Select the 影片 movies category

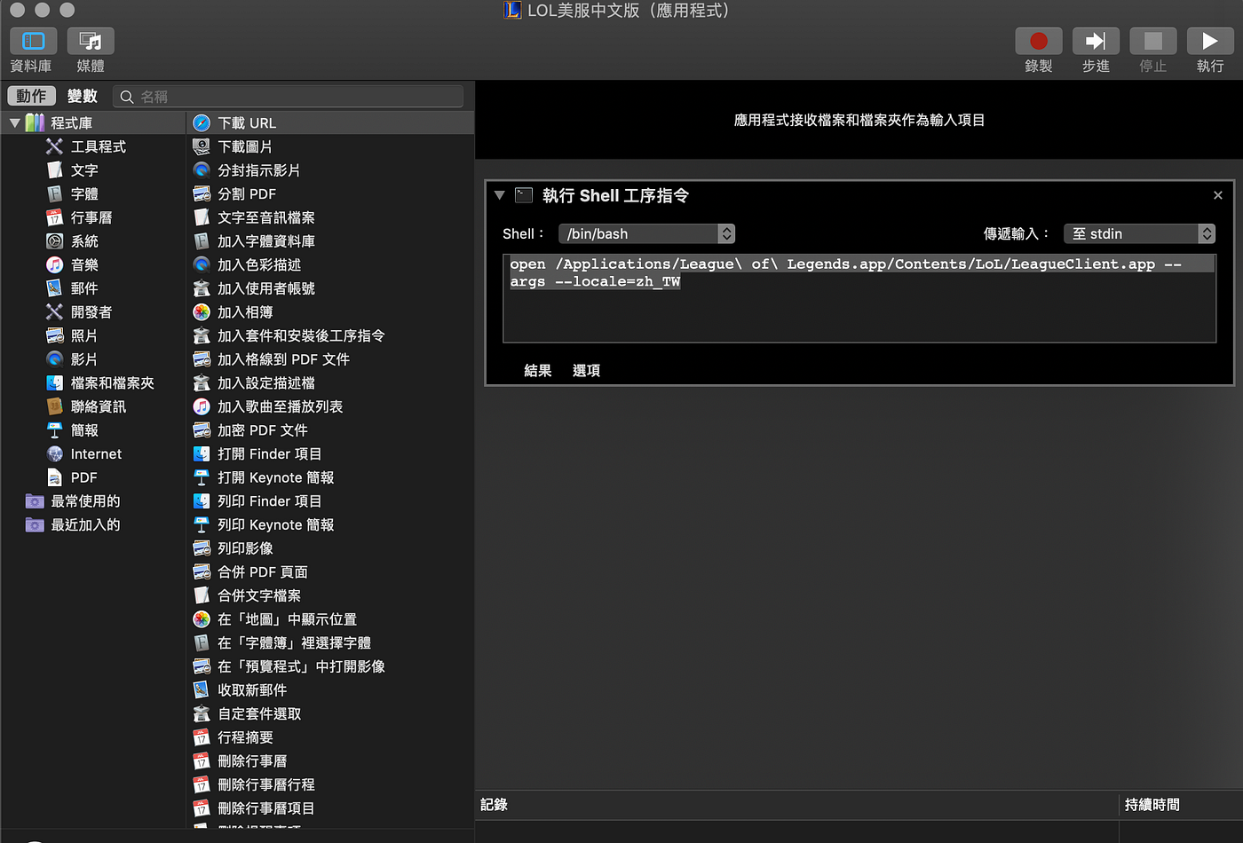click(84, 359)
